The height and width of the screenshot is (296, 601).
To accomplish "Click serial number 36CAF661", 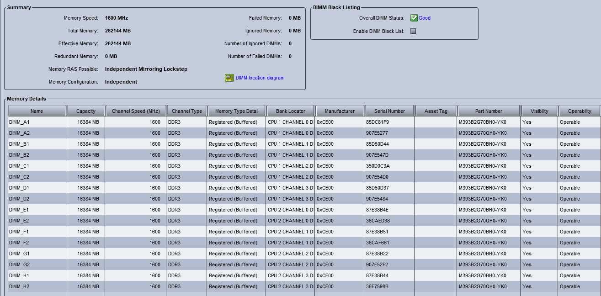I will pos(378,243).
